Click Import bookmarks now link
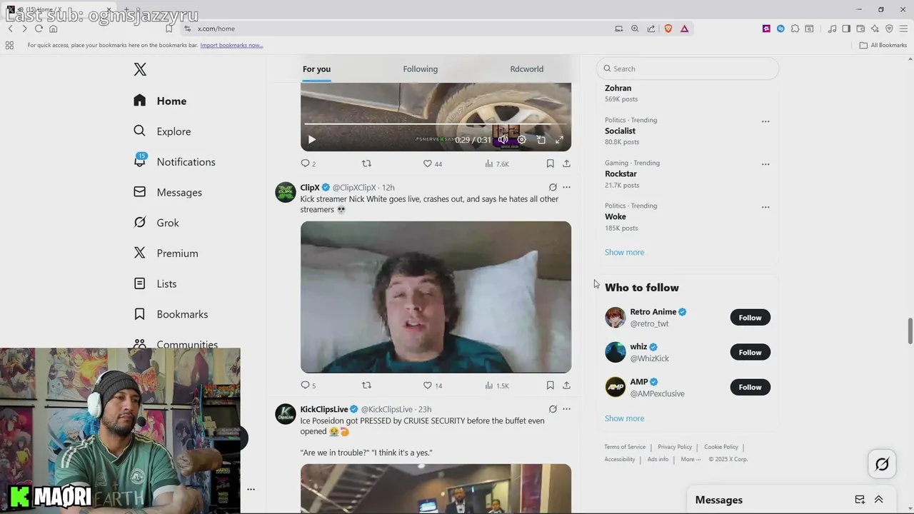 231,45
